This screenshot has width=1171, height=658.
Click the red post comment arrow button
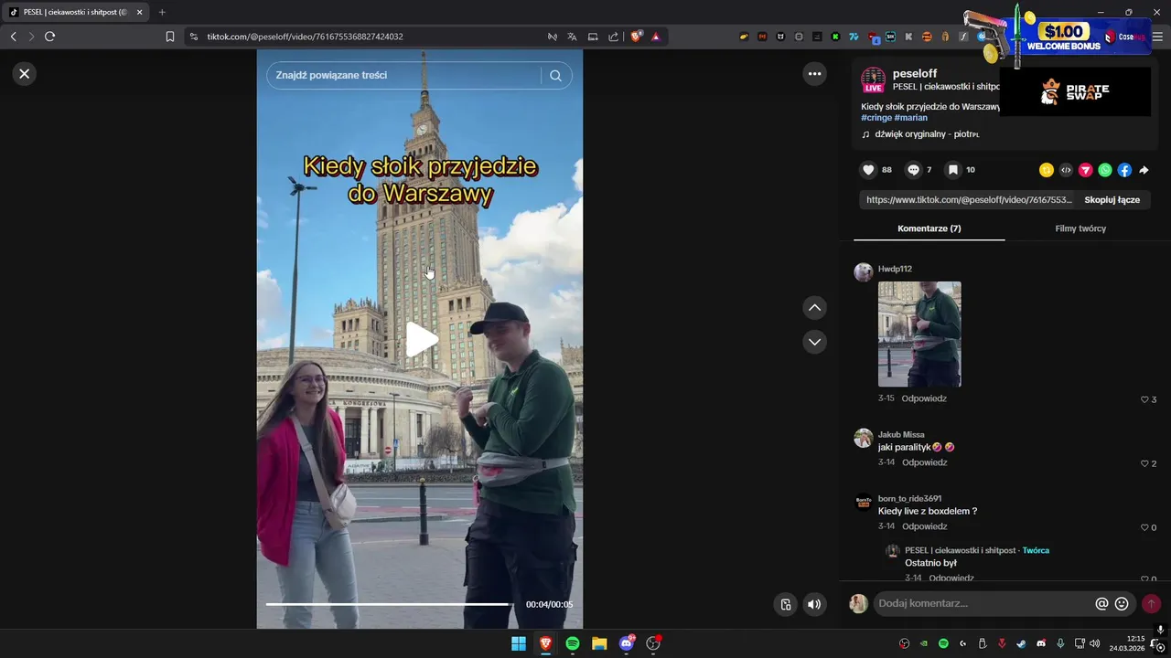1151,604
